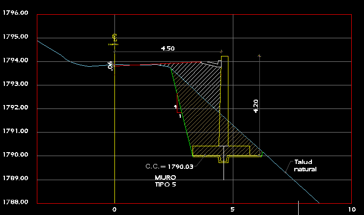364x215 pixels.
Task: Select the 4.20 vertical dimension text
Action: (255, 106)
